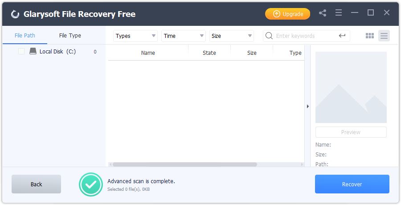Click the Preview button
401x205 pixels.
click(x=351, y=132)
